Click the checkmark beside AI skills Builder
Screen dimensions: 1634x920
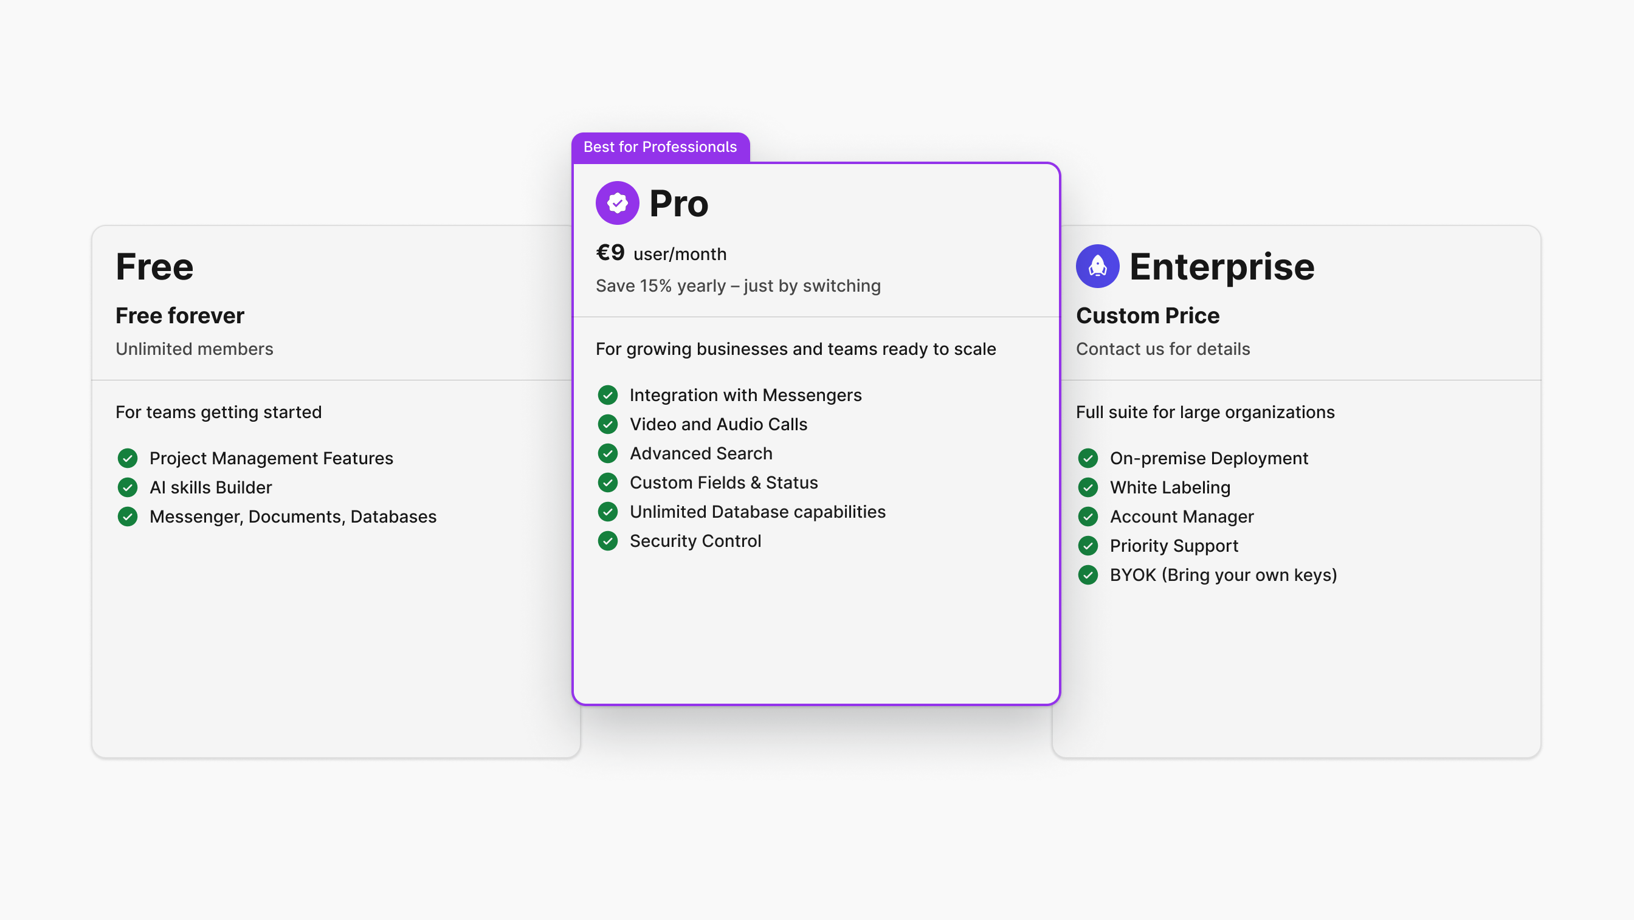[x=128, y=487]
